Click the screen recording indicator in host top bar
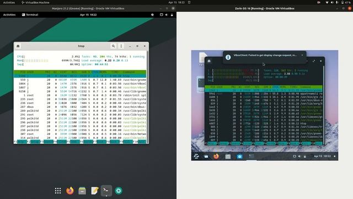Viewport: 353px width, 199px height. pos(319,2)
